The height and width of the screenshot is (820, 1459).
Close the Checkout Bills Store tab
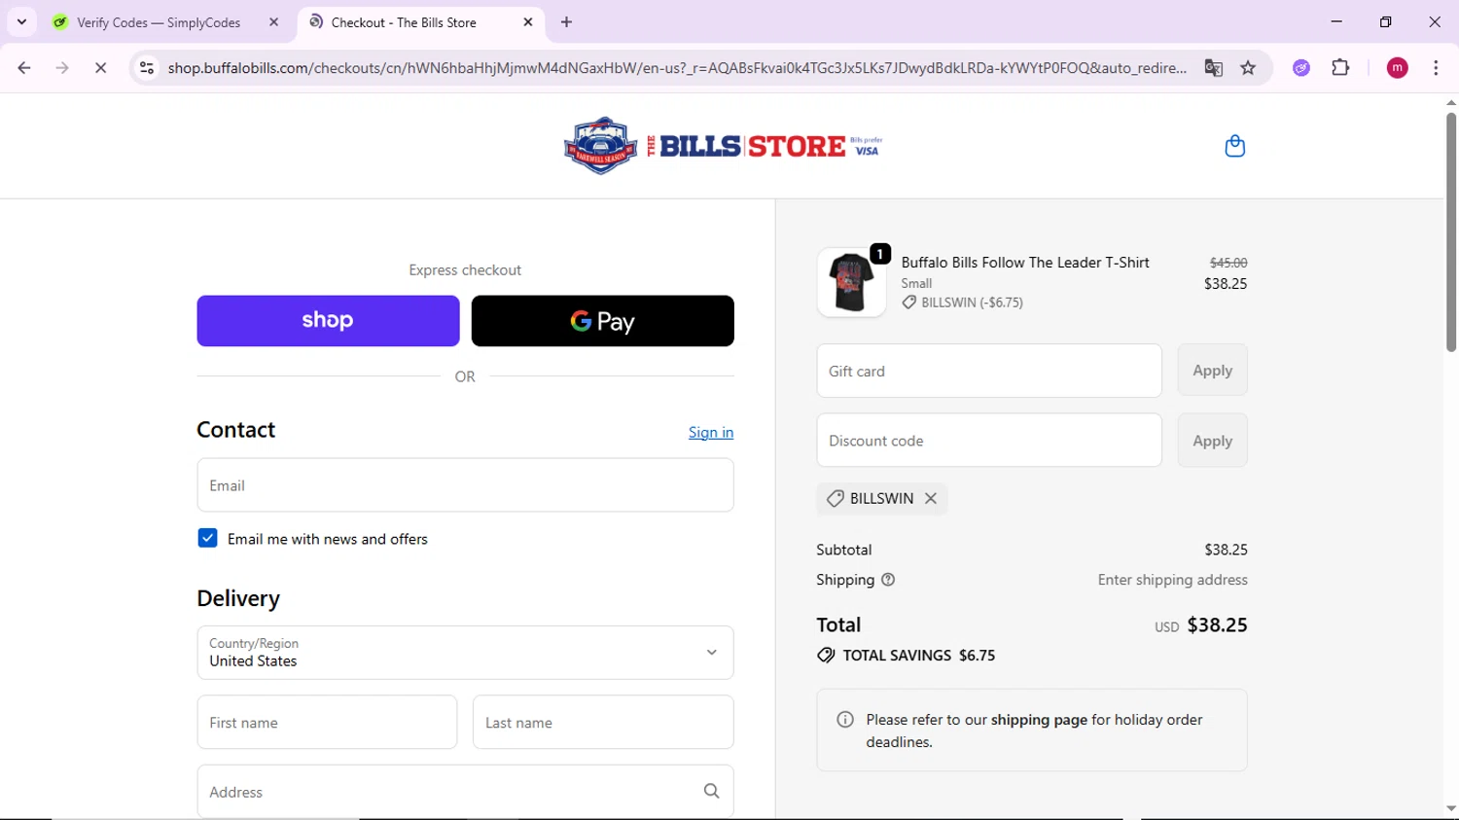click(x=528, y=21)
